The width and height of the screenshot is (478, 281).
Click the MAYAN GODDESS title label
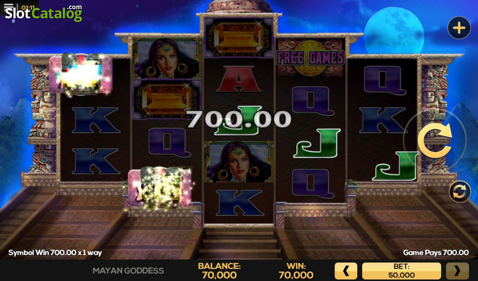tap(128, 271)
